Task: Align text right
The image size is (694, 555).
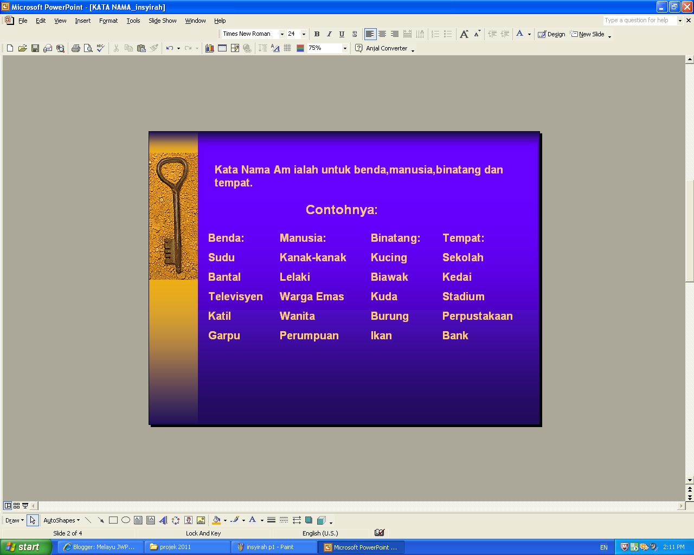Action: pos(395,34)
